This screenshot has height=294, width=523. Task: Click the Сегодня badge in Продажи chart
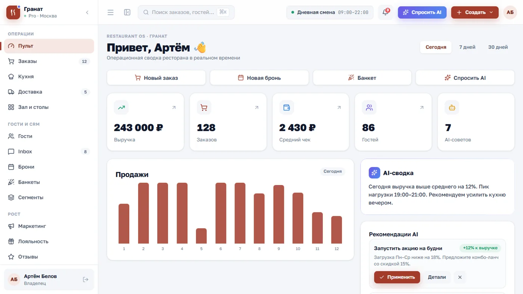click(332, 171)
